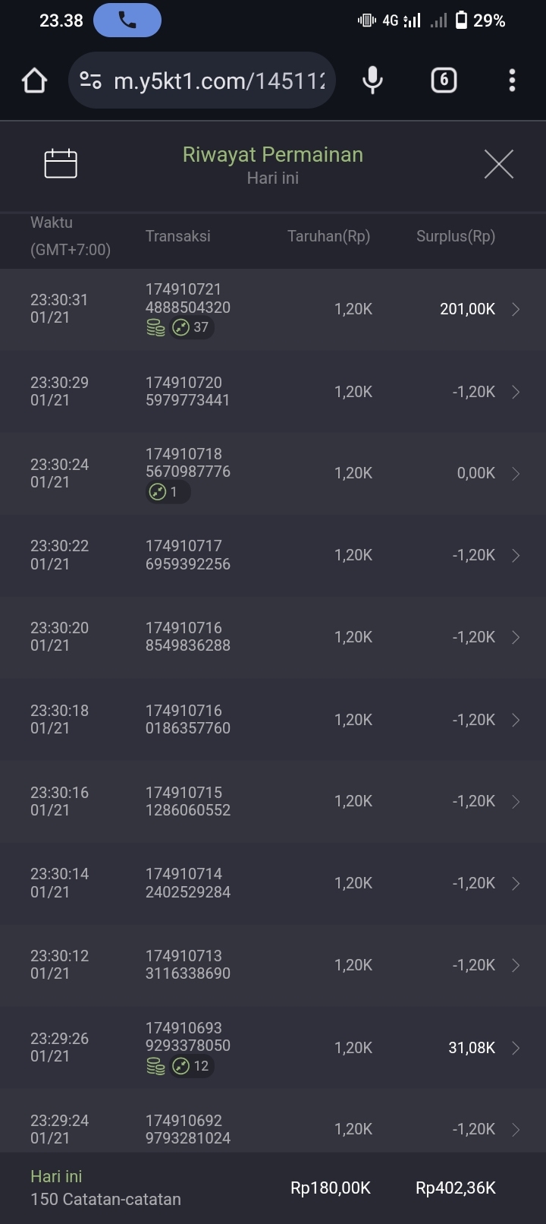Image resolution: width=546 pixels, height=1224 pixels.
Task: Tap the free spin badge showing 37
Action: point(191,327)
